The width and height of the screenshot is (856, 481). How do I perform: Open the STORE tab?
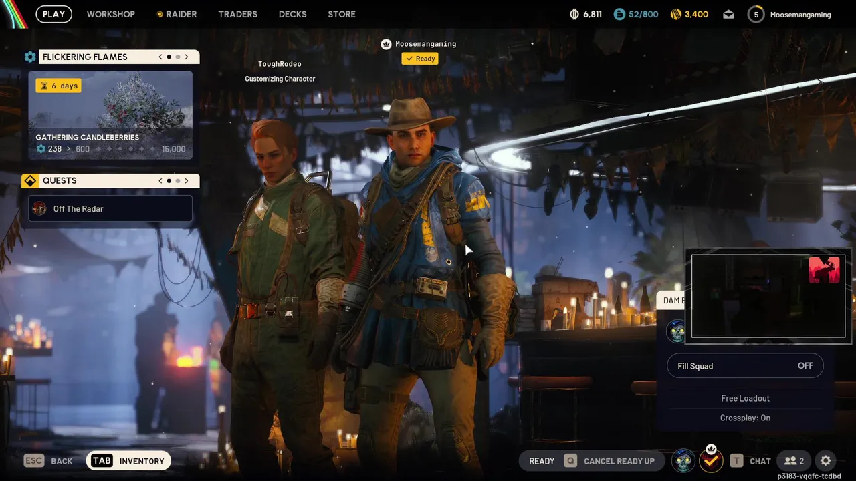click(342, 14)
